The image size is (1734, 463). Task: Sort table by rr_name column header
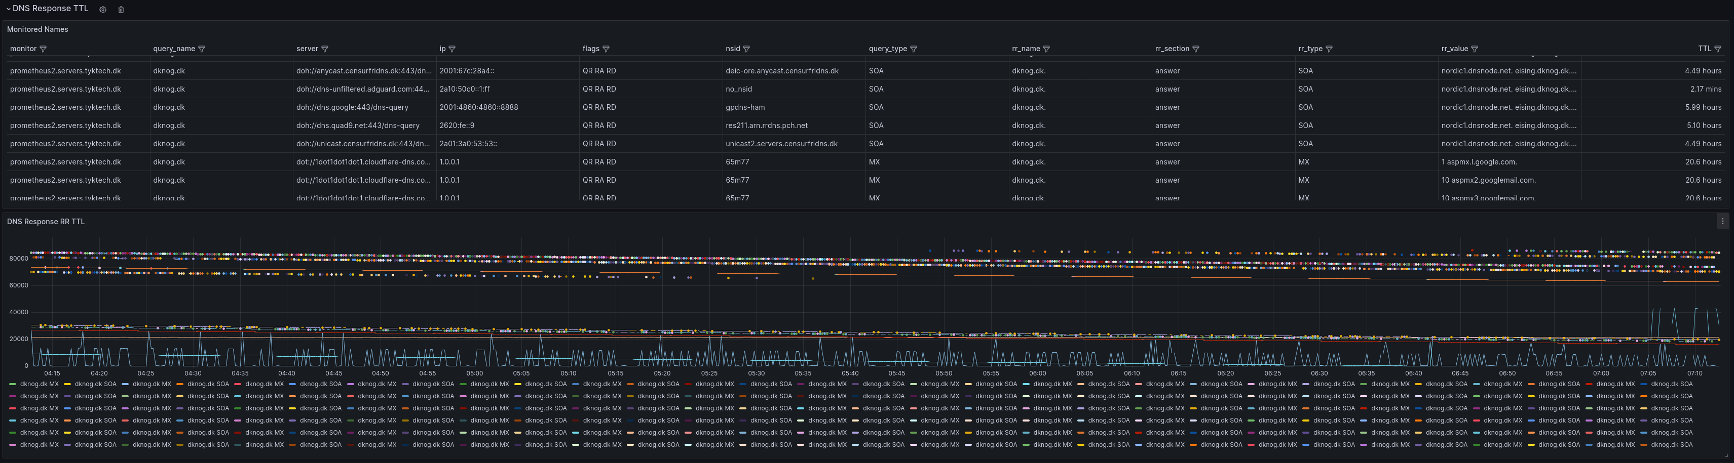click(x=1025, y=49)
